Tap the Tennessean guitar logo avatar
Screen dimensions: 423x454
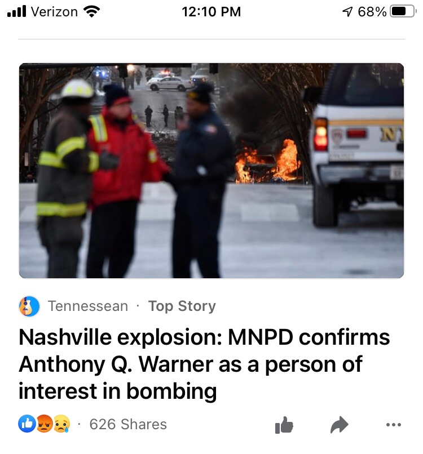click(x=29, y=306)
